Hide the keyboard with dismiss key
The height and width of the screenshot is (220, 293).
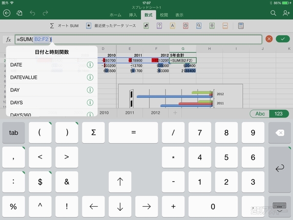(279, 206)
